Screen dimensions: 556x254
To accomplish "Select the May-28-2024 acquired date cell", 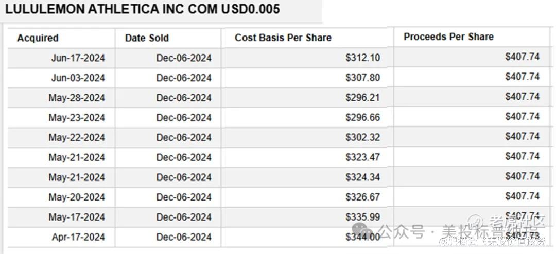I will [77, 98].
